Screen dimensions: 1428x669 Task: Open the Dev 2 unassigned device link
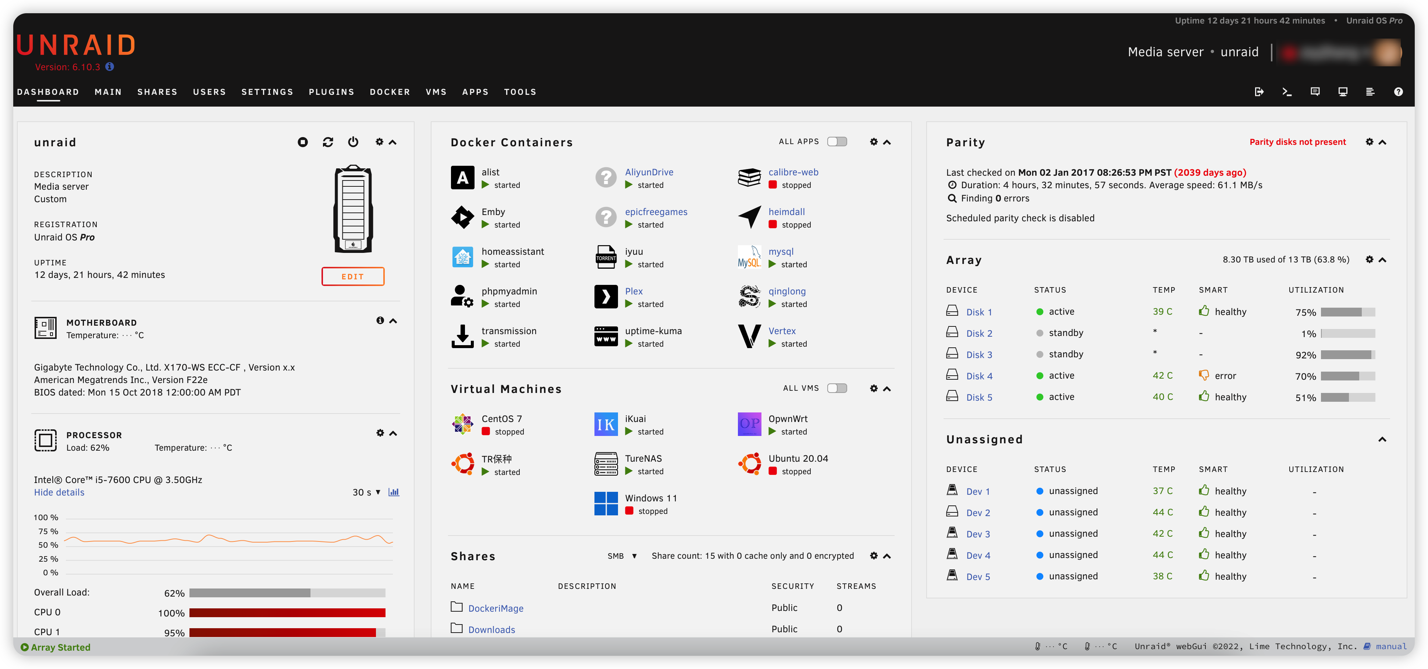[x=978, y=513]
